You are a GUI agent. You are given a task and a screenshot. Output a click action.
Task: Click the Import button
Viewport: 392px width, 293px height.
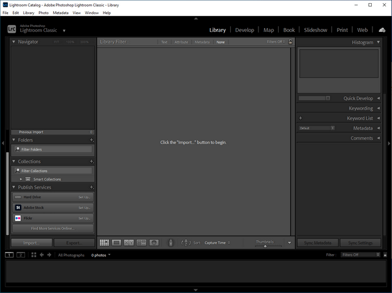point(31,243)
